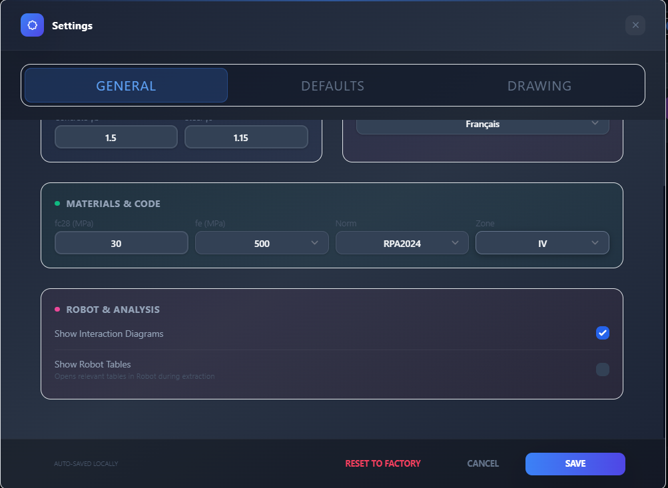Close the Settings dialog with the X
The image size is (668, 488).
click(x=635, y=25)
